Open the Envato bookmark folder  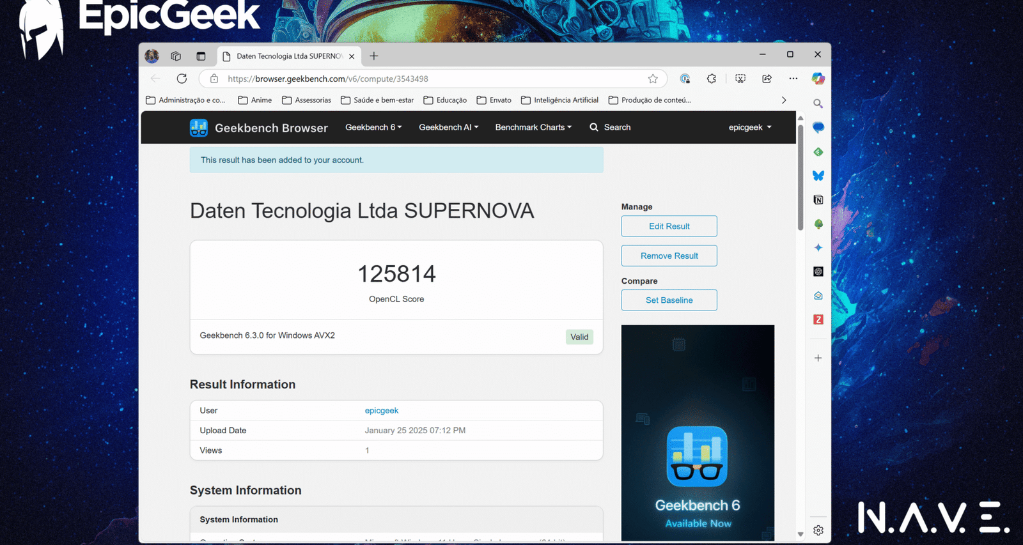(x=494, y=100)
